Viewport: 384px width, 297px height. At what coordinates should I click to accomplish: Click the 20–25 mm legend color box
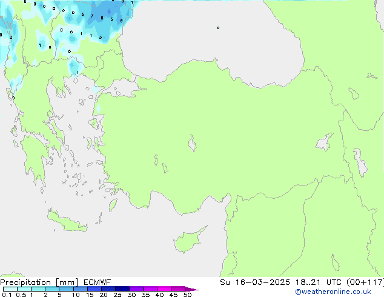pos(108,289)
